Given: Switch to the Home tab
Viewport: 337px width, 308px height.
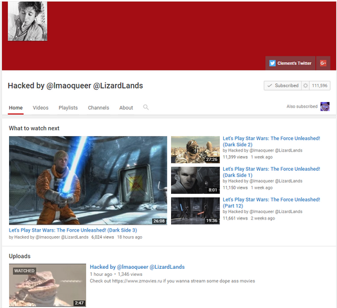Looking at the screenshot, I should 15,108.
